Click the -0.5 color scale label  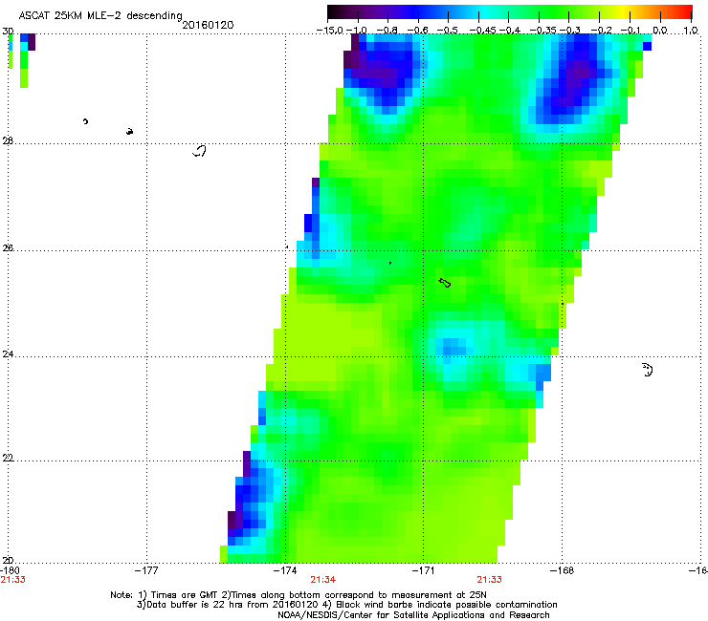click(x=448, y=31)
